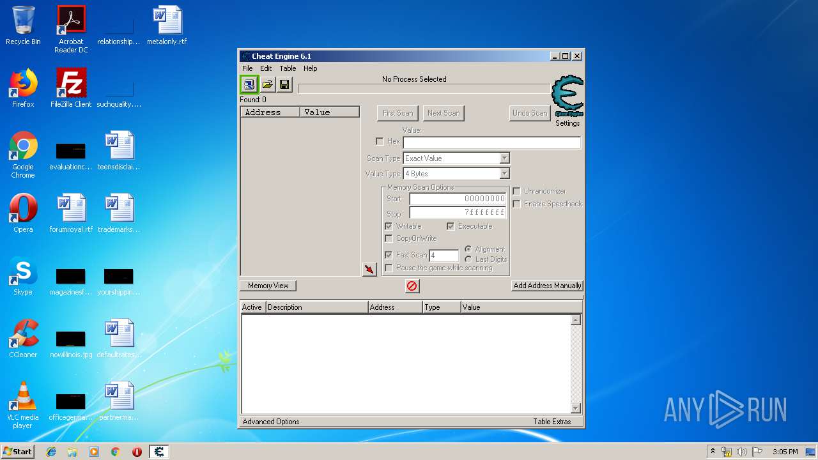This screenshot has width=818, height=460.
Task: Click Cheat Engine taskbar button
Action: pyautogui.click(x=159, y=452)
